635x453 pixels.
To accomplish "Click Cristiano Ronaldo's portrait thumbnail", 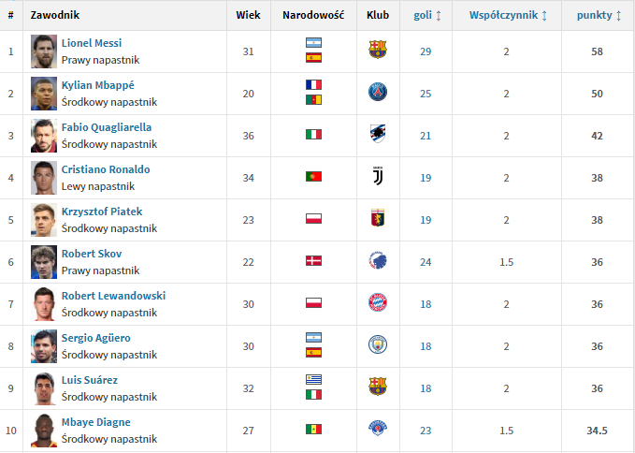I will pos(44,178).
